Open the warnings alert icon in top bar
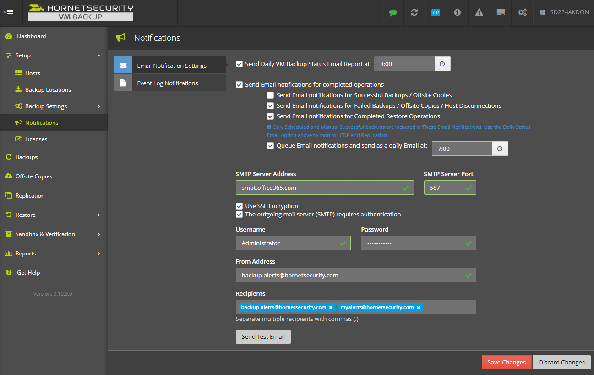The width and height of the screenshot is (594, 375). [479, 12]
